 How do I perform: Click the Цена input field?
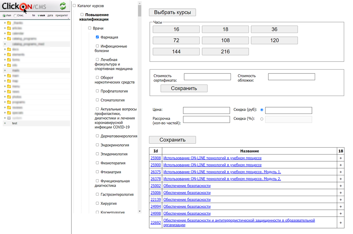[206, 110]
